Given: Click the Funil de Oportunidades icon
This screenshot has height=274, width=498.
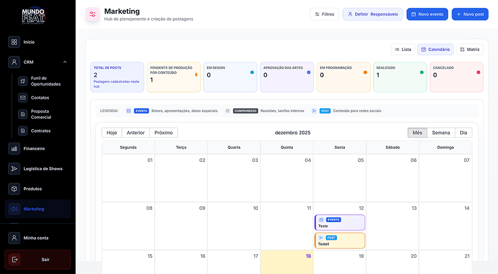Looking at the screenshot, I should coord(23,81).
